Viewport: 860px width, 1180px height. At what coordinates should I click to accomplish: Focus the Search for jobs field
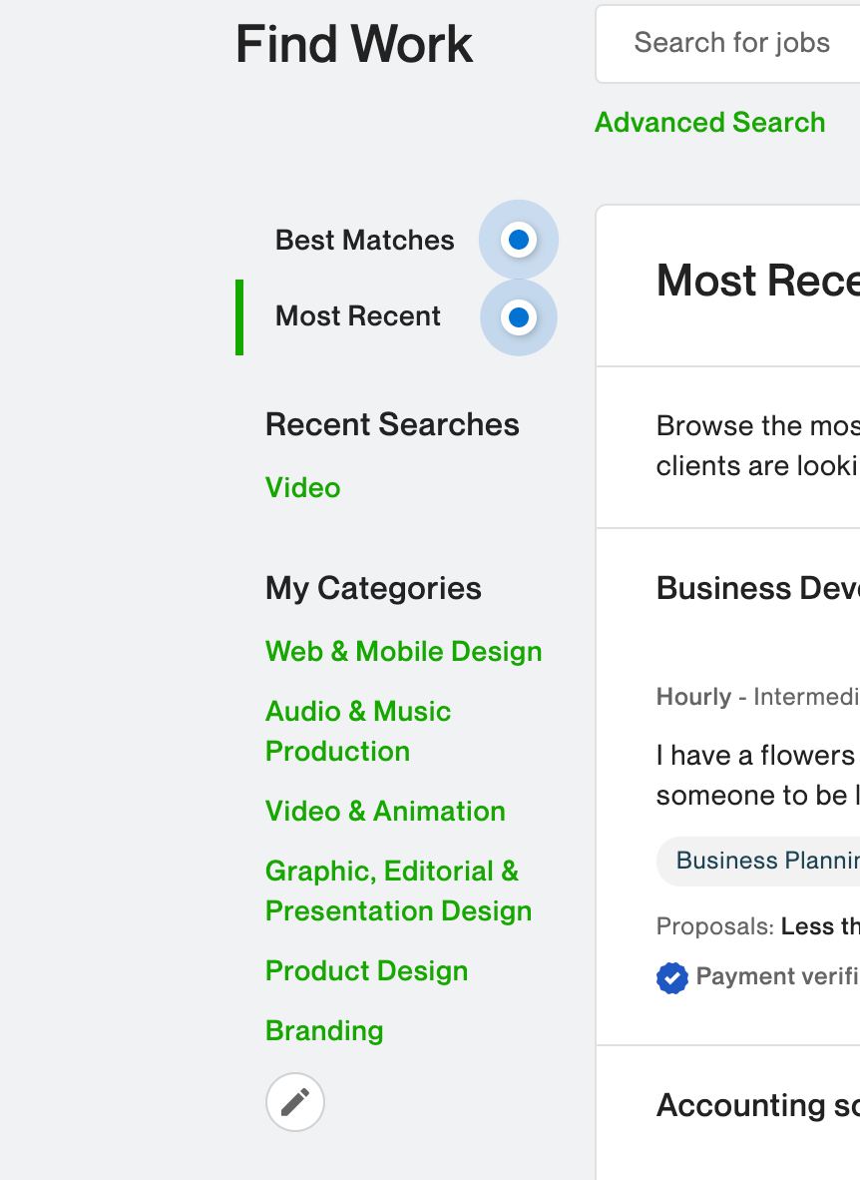738,43
